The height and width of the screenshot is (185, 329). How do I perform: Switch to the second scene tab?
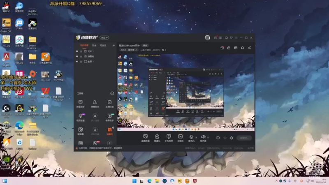point(95,45)
